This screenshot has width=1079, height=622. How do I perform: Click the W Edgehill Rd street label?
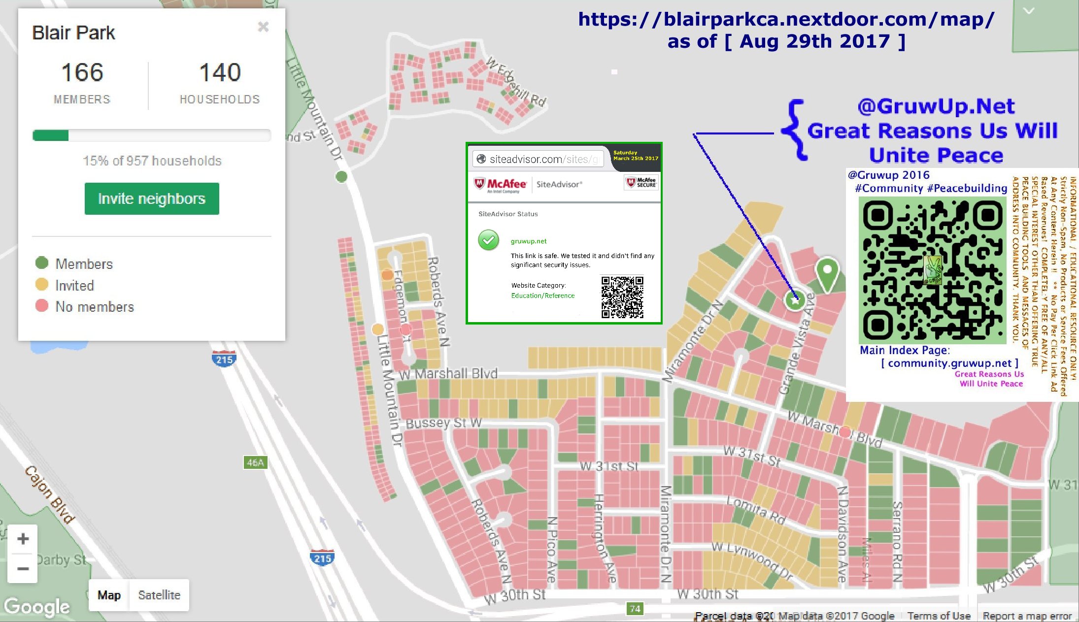point(516,82)
